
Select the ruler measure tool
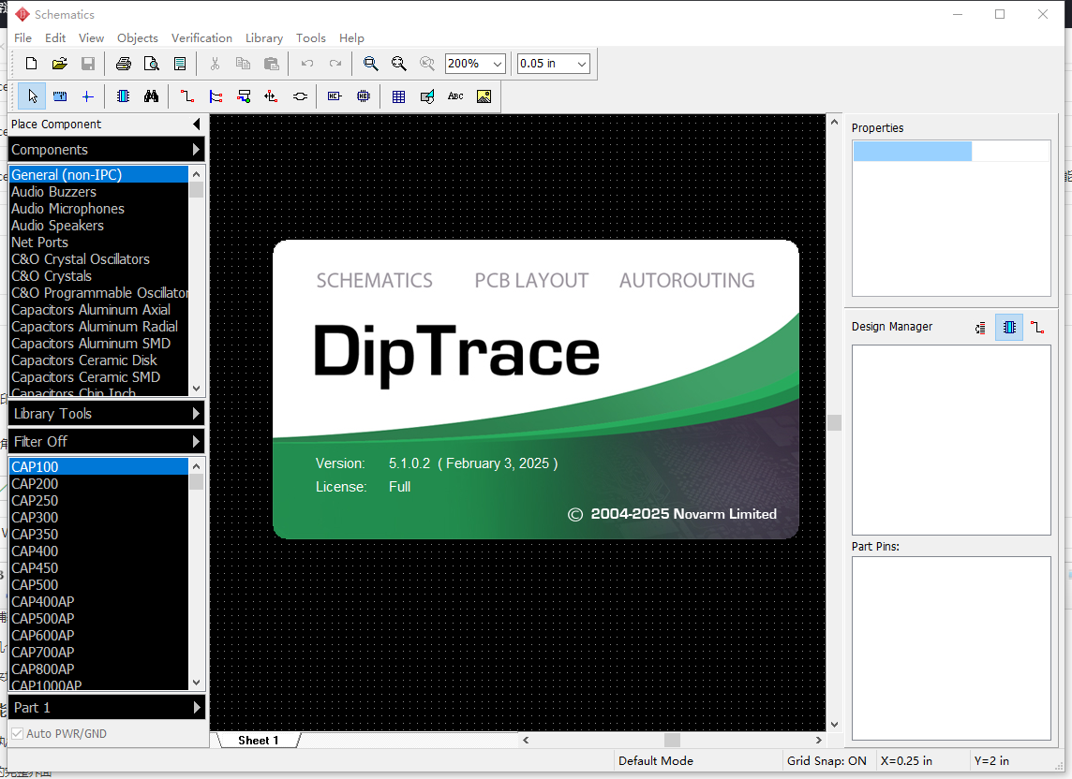click(60, 96)
